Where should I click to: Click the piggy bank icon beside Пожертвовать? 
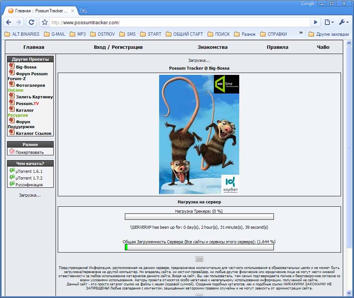12,151
